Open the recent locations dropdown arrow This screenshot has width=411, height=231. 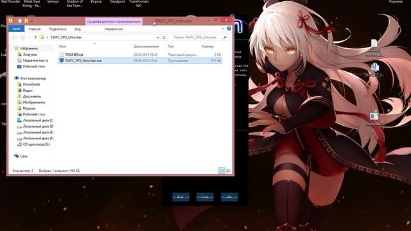(29, 37)
